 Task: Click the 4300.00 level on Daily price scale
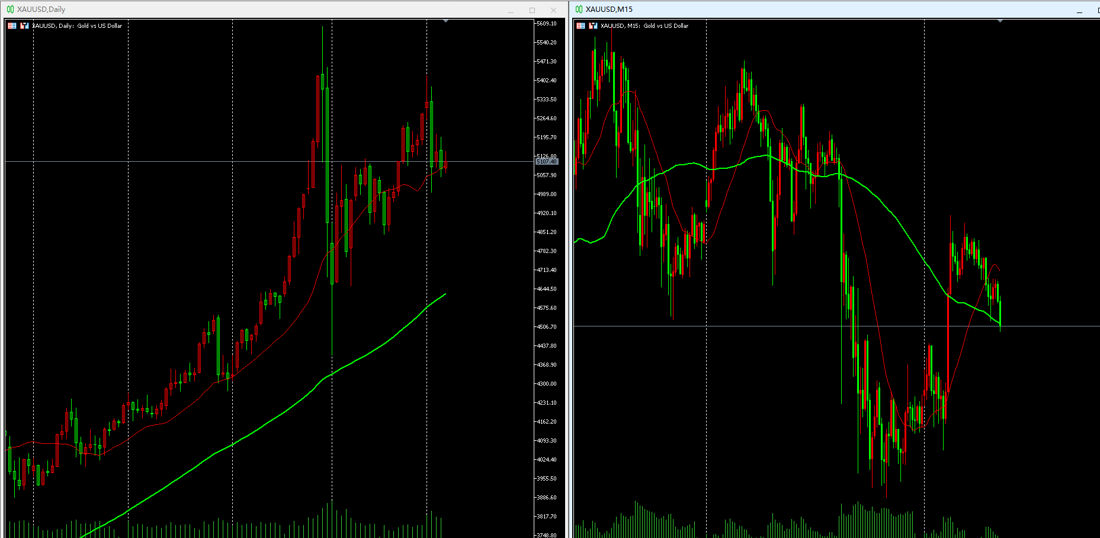pyautogui.click(x=546, y=384)
